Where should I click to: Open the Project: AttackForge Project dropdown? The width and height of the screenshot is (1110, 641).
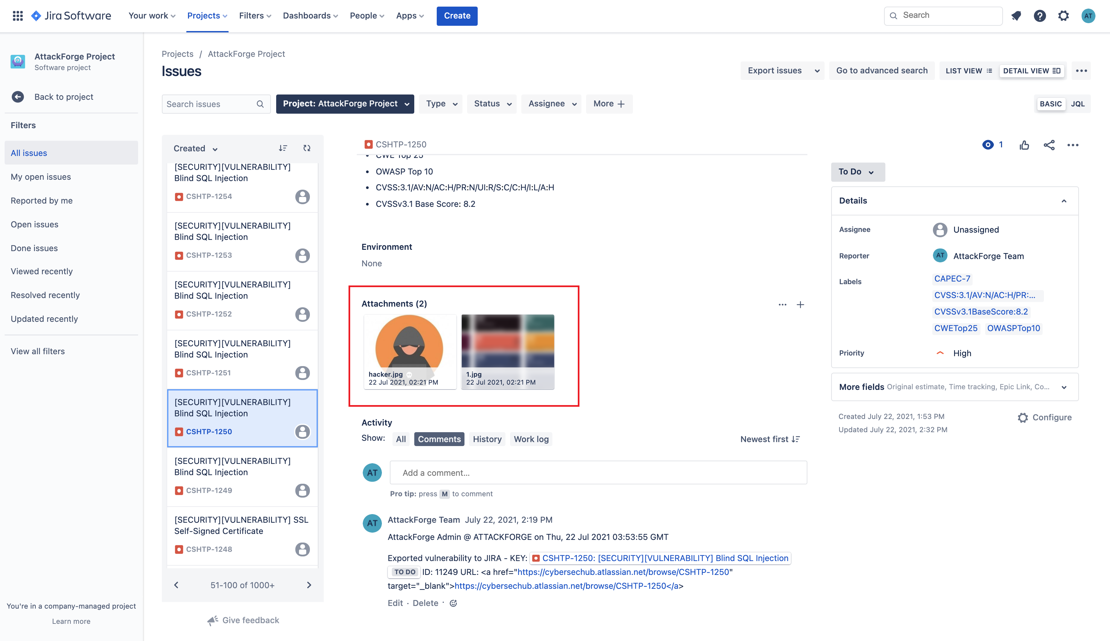[x=345, y=104]
